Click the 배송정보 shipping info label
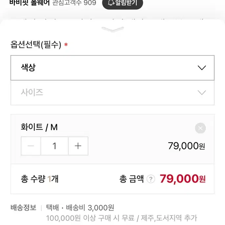The width and height of the screenshot is (225, 225). pos(23,208)
